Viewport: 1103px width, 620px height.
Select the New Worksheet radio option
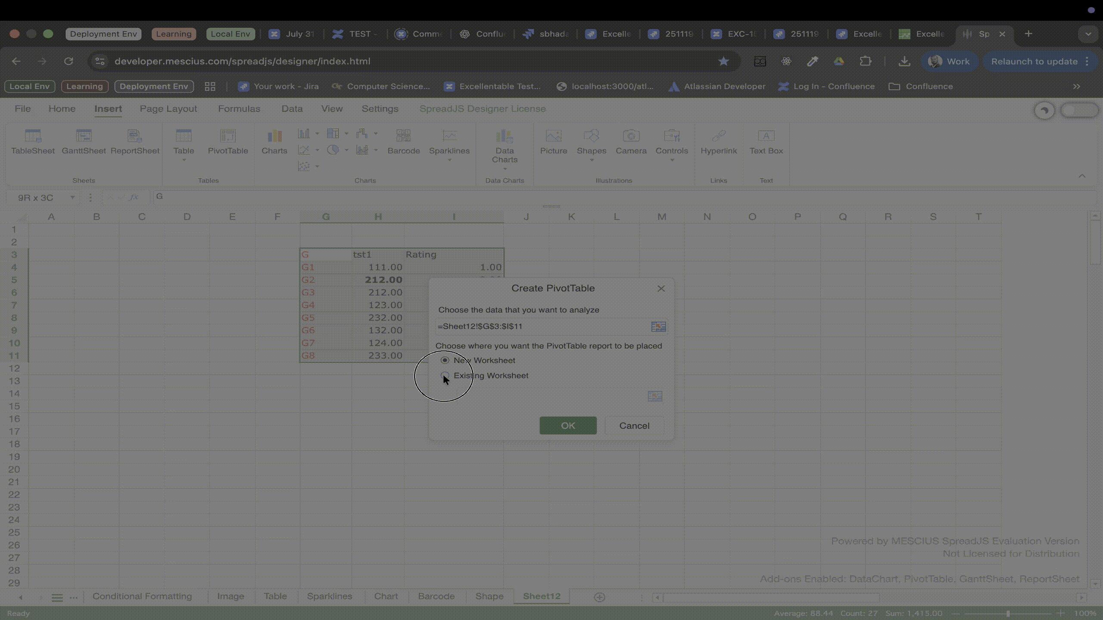pos(445,360)
